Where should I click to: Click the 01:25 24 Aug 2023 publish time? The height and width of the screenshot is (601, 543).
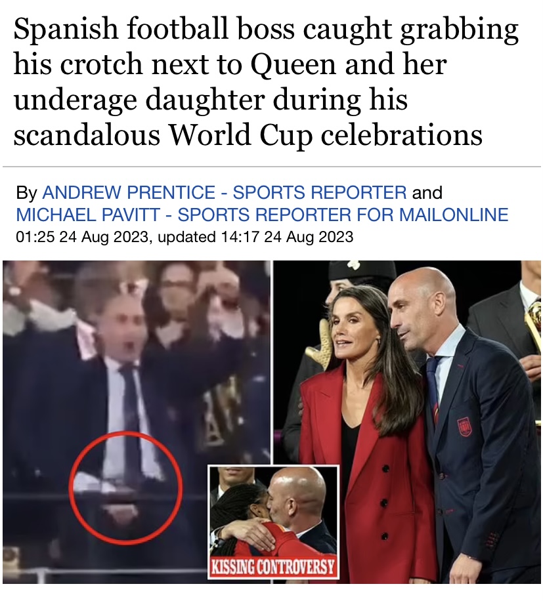point(81,236)
